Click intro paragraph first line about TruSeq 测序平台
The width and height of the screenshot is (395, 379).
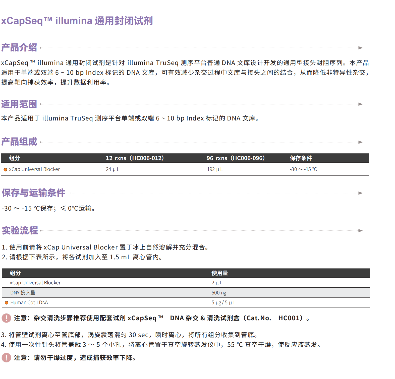coord(185,63)
